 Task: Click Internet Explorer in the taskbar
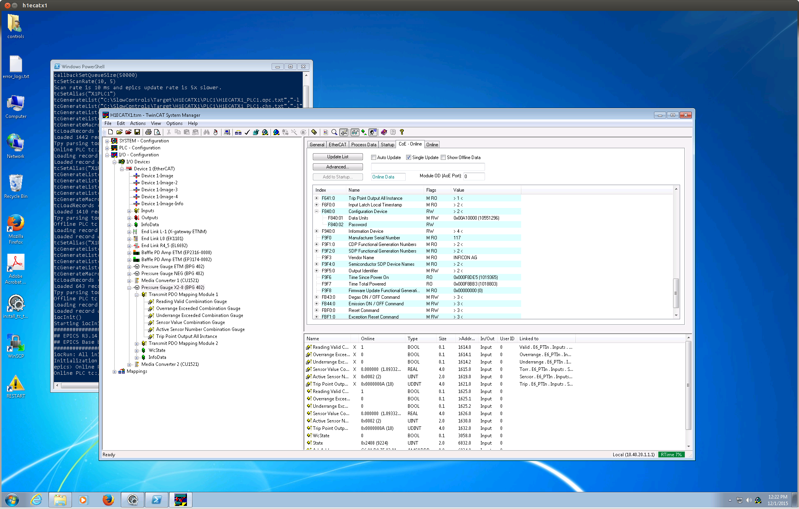[x=36, y=500]
